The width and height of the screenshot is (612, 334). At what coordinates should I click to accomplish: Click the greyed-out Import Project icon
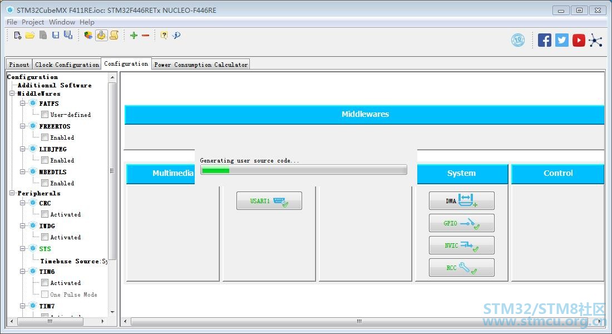pyautogui.click(x=43, y=35)
